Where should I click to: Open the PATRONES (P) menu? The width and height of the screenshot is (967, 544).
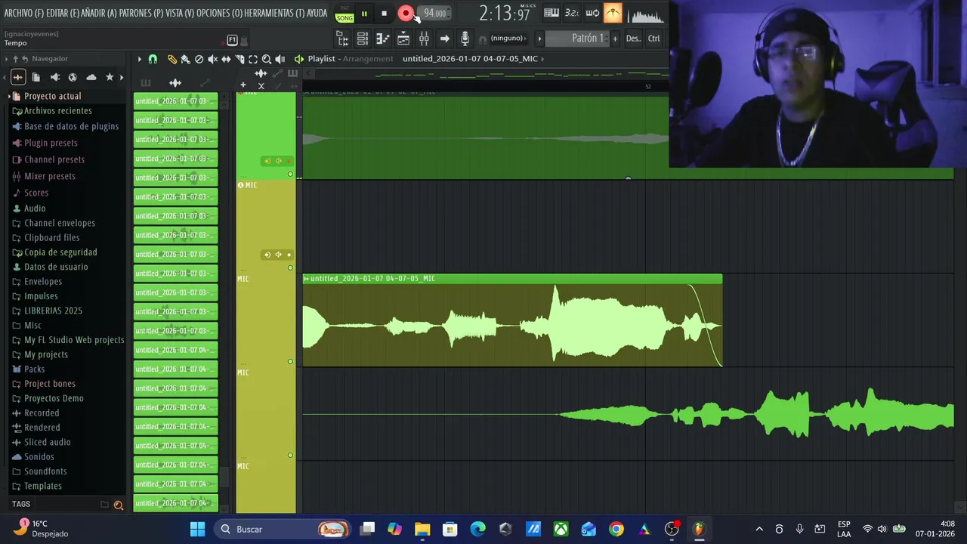[x=141, y=13]
